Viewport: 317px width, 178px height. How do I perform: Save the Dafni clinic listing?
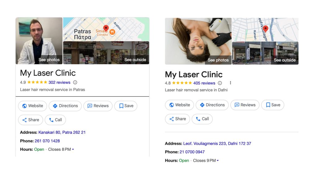[x=273, y=105]
